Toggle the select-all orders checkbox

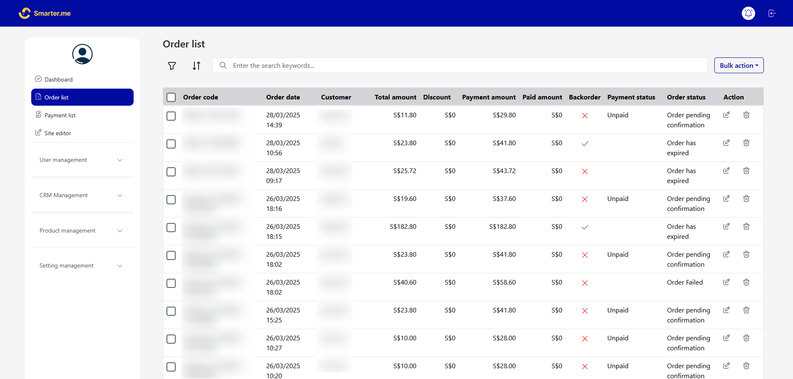[171, 97]
